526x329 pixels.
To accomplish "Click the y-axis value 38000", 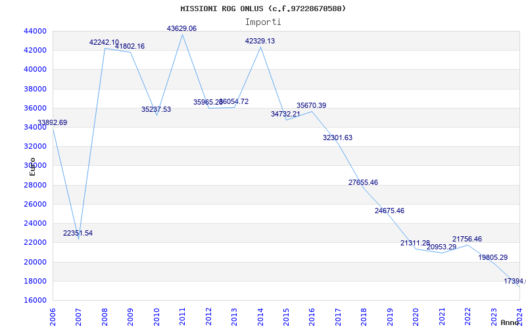I will (35, 89).
